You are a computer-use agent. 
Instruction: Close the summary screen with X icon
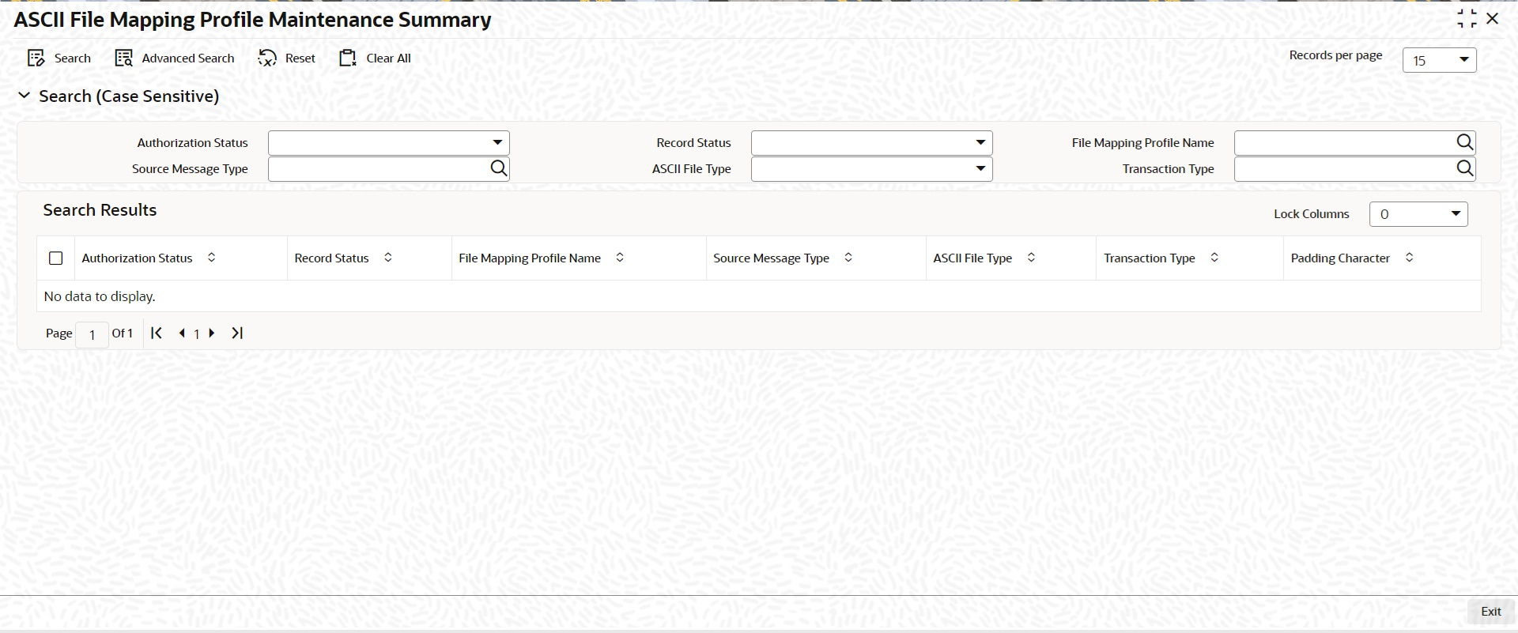1493,18
